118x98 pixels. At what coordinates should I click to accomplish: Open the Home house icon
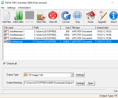pos(90,16)
